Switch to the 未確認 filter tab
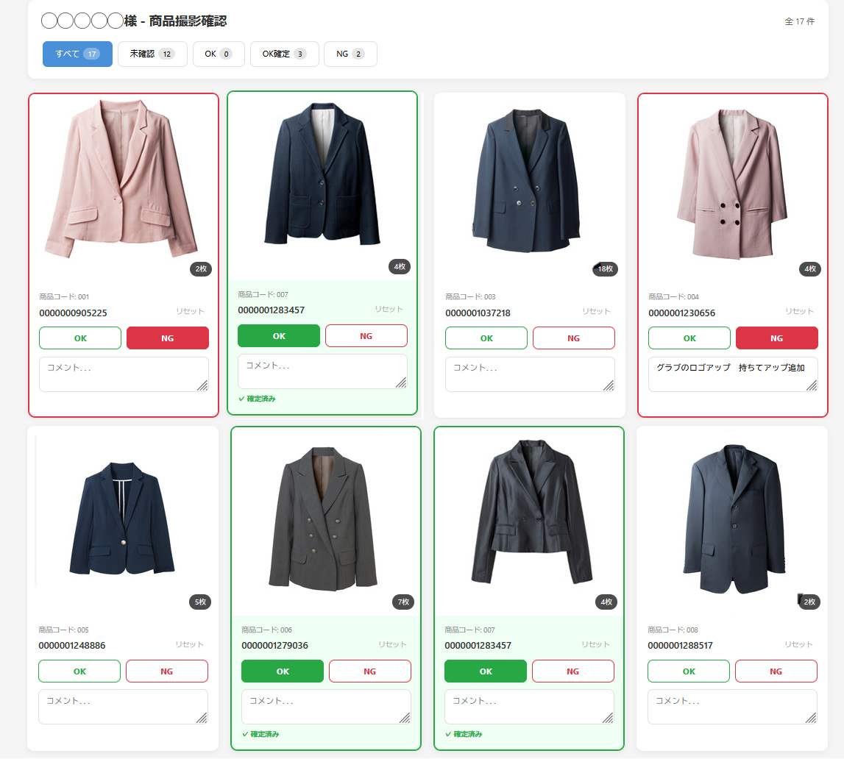This screenshot has width=844, height=759. click(x=152, y=54)
